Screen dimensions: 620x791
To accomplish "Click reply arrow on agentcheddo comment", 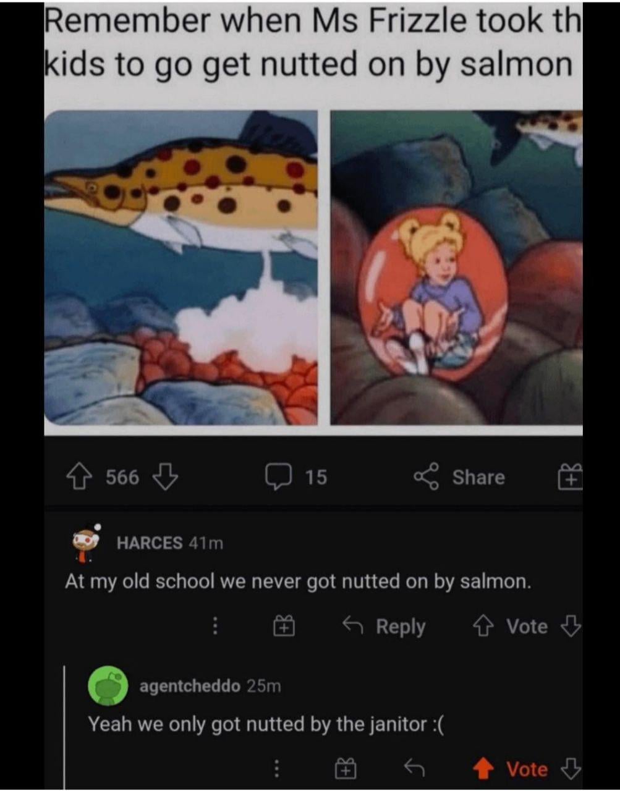I will point(414,768).
